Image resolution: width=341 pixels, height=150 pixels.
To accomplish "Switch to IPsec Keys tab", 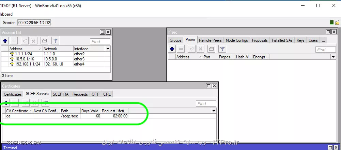I will click(300, 40).
